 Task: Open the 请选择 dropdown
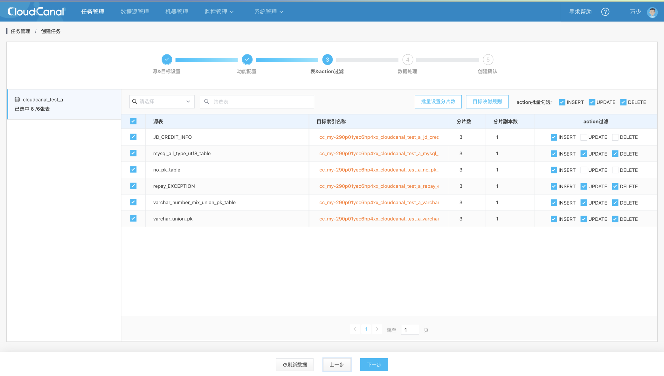click(x=162, y=101)
